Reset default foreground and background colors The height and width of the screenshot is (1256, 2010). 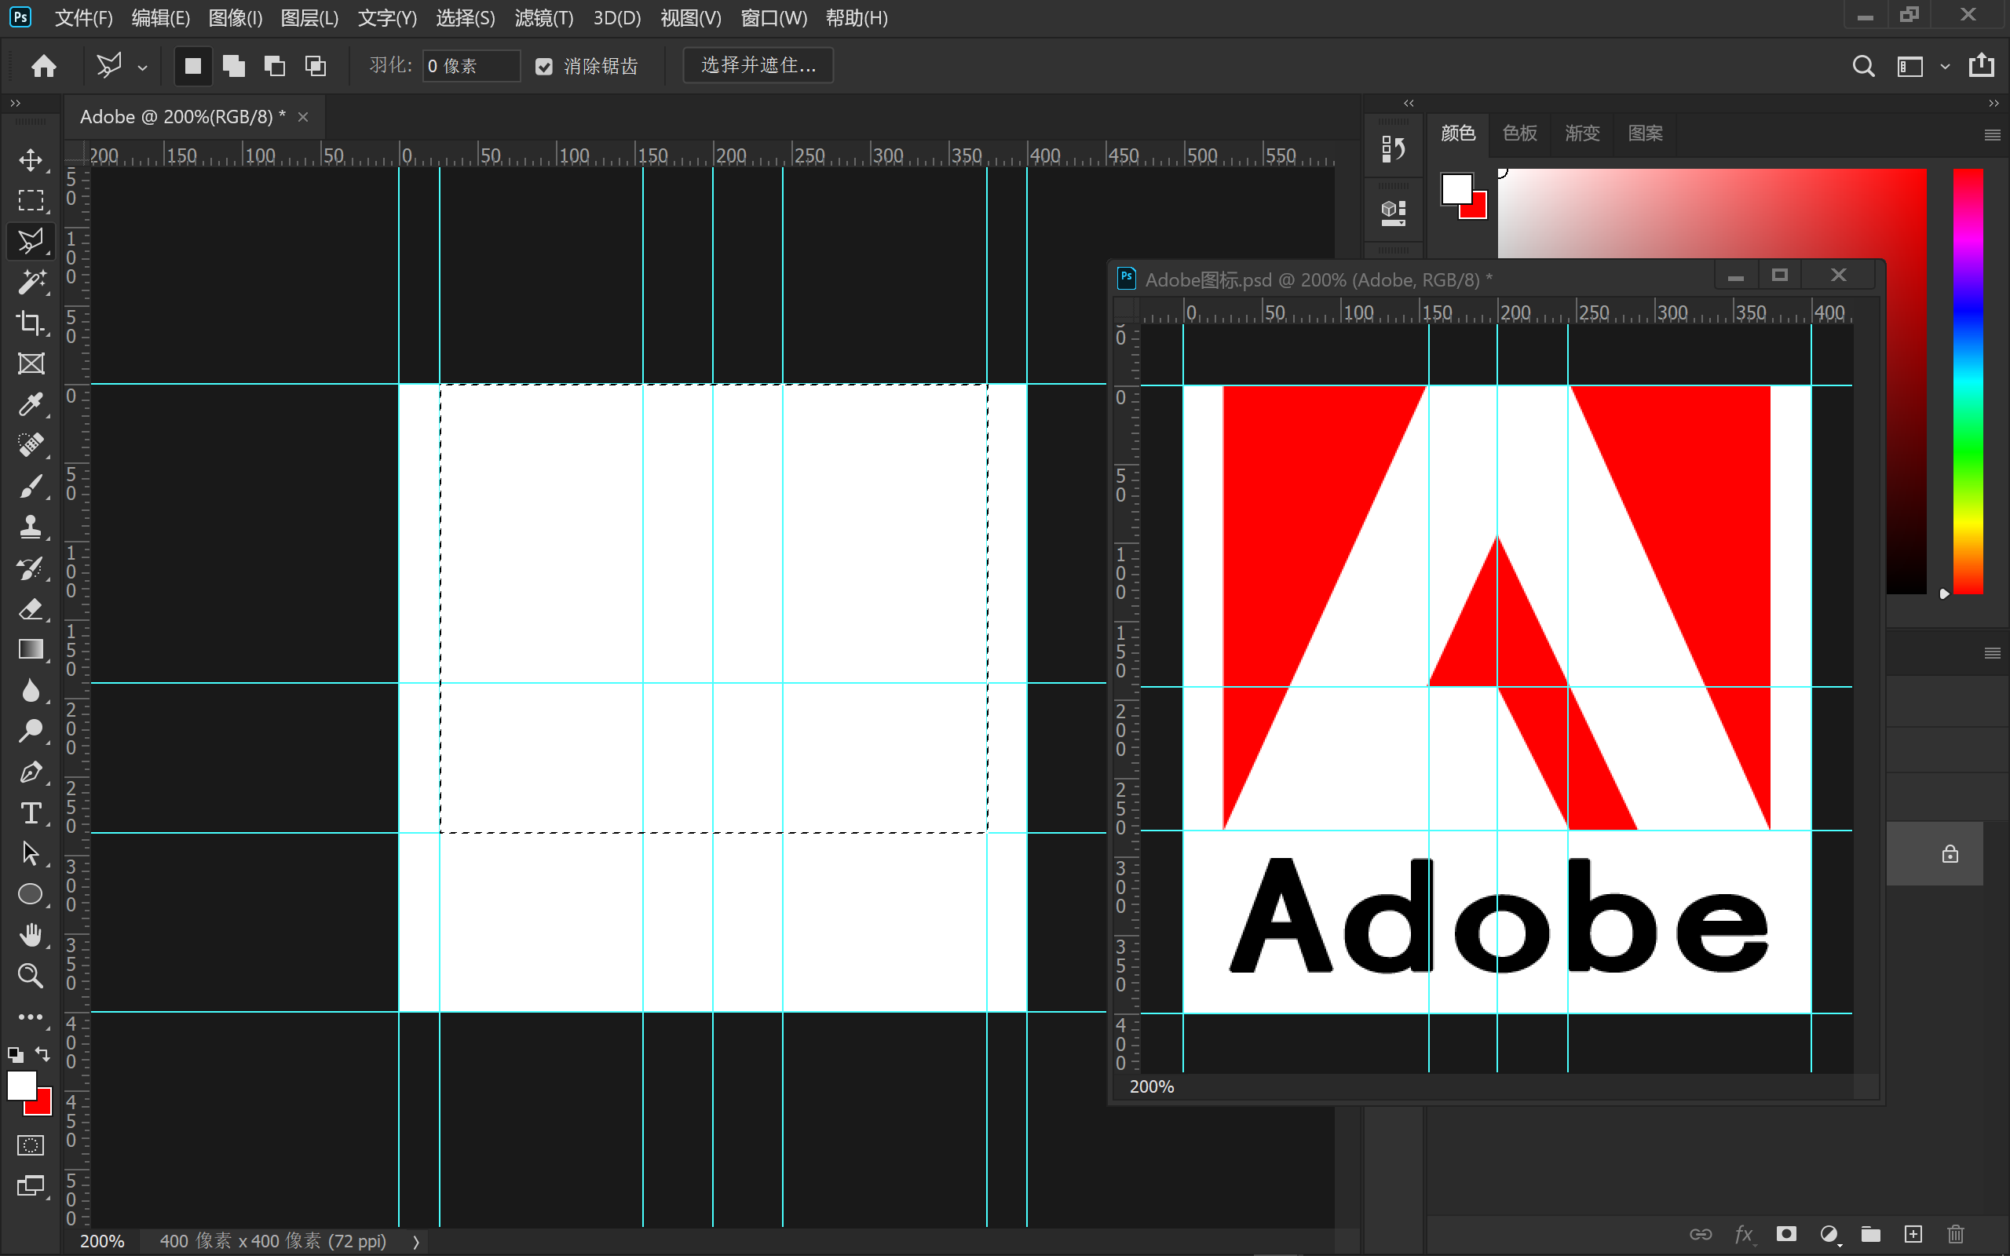tap(15, 1055)
